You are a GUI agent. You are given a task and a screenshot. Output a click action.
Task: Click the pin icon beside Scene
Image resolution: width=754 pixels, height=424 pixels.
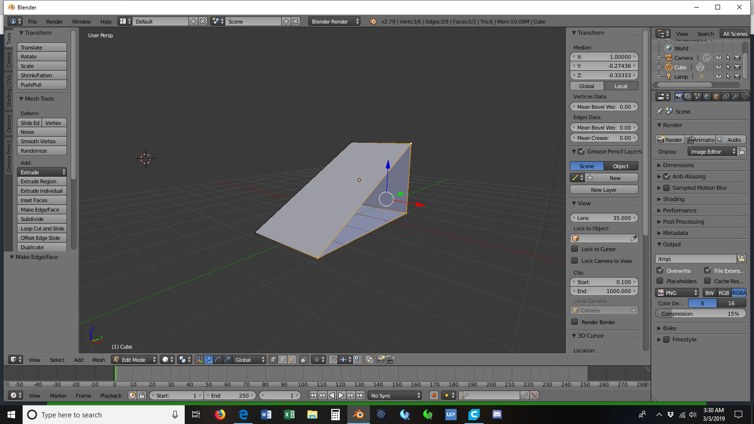pos(659,112)
